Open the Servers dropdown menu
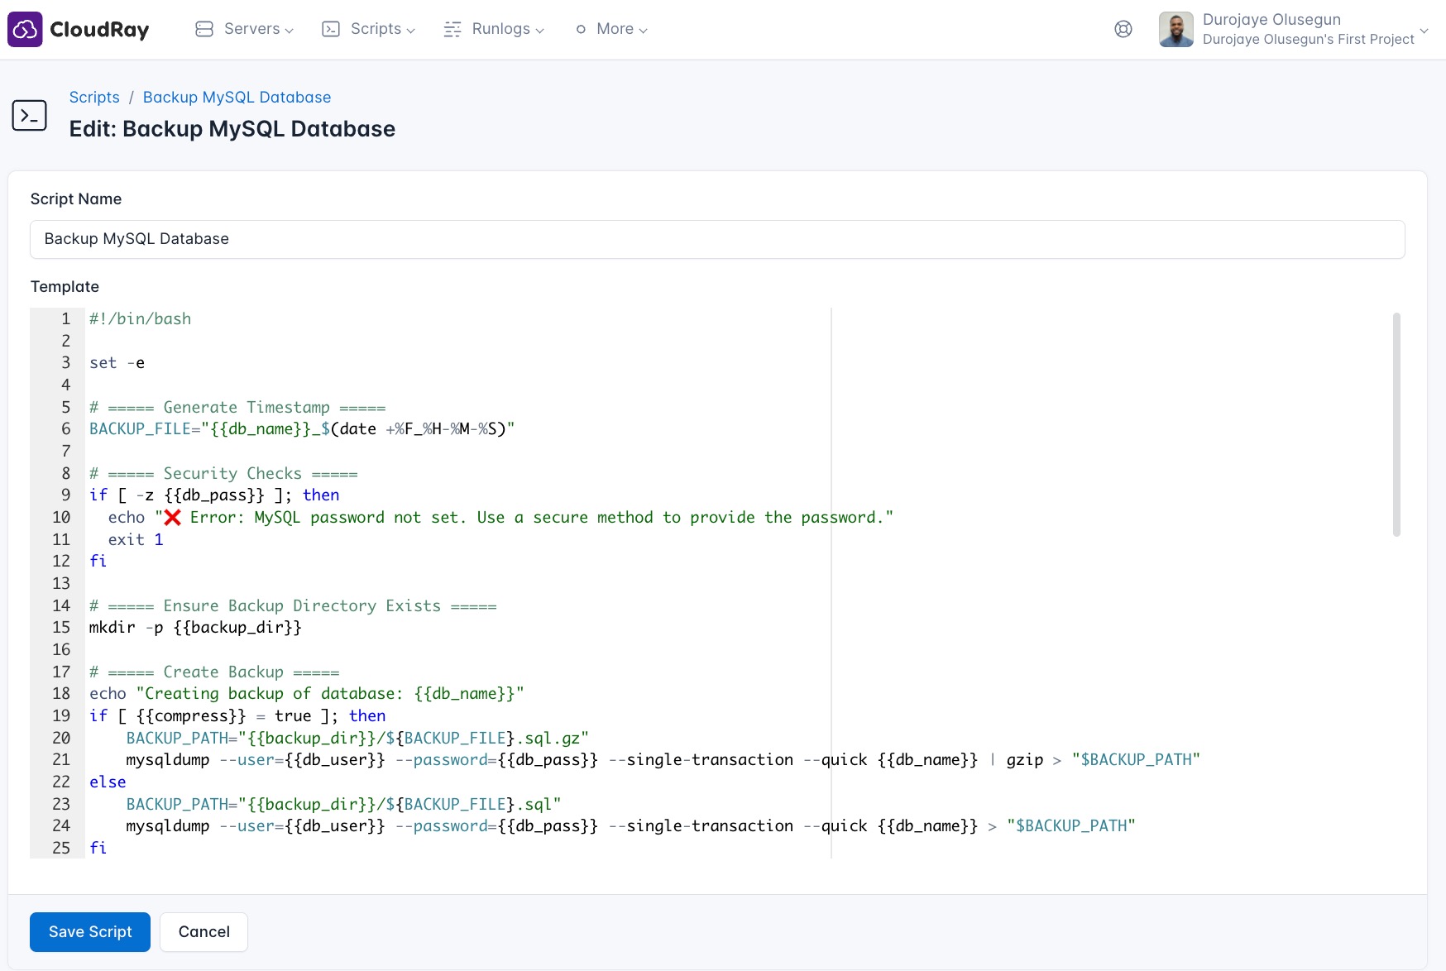 [245, 29]
